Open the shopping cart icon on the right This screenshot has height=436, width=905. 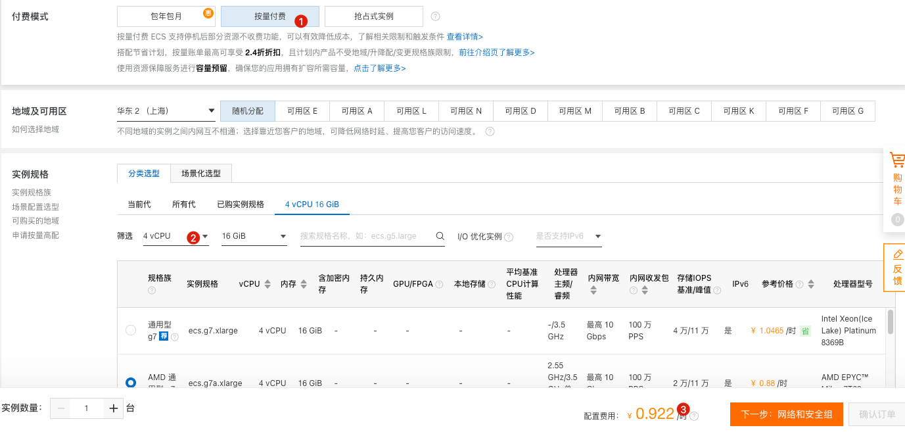tap(897, 160)
